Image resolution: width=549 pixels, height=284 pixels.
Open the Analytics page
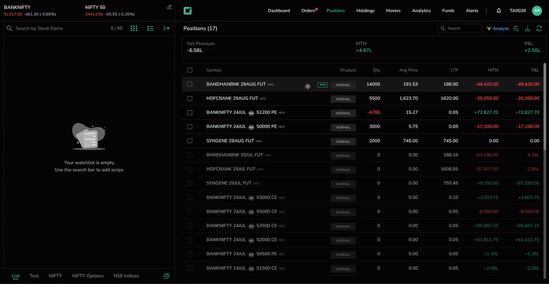point(421,10)
